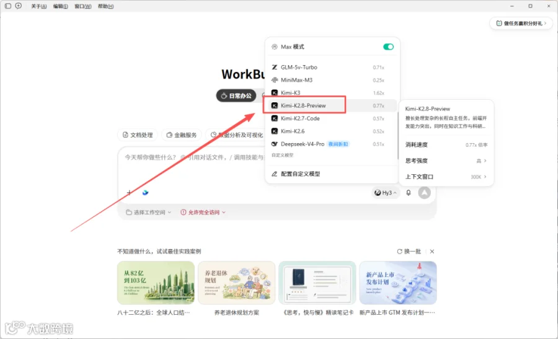Start a new chat with the plus bubble icon
558x339 pixels.
point(19,6)
